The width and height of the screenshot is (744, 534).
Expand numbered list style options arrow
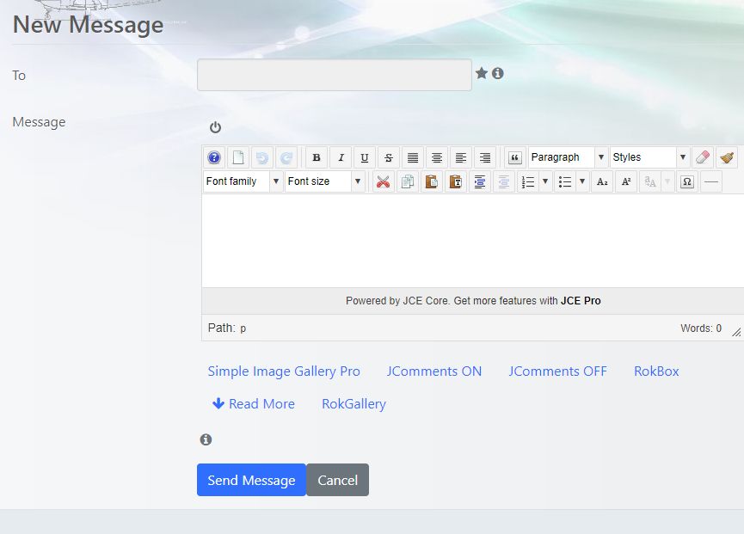click(545, 181)
